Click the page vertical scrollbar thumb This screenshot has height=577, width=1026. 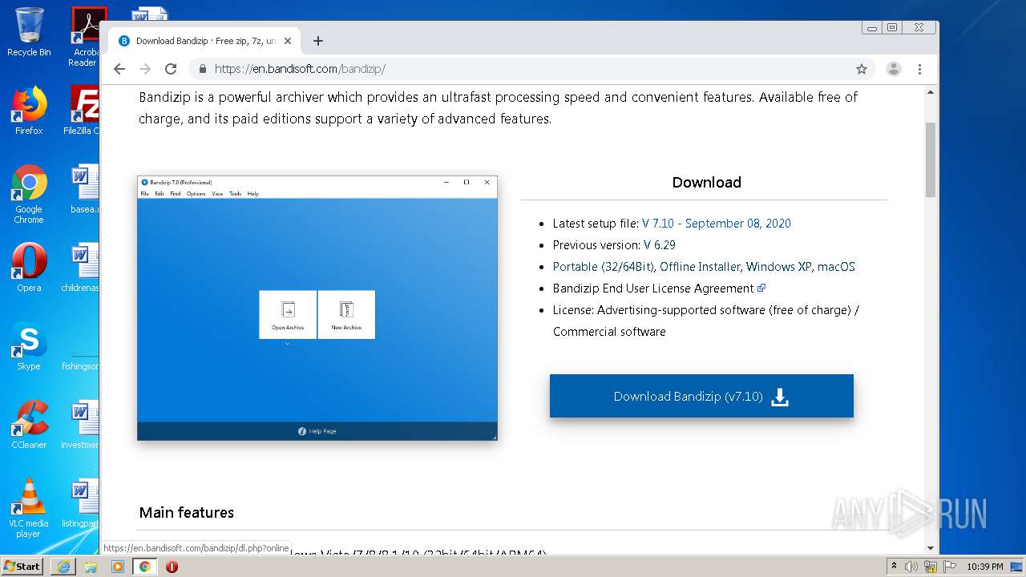click(x=931, y=159)
